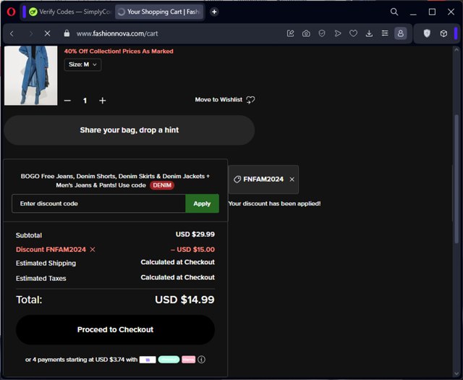Screen dimensions: 463x380
Task: Click the Subtotal USD $29.99 value
Action: [x=195, y=235]
